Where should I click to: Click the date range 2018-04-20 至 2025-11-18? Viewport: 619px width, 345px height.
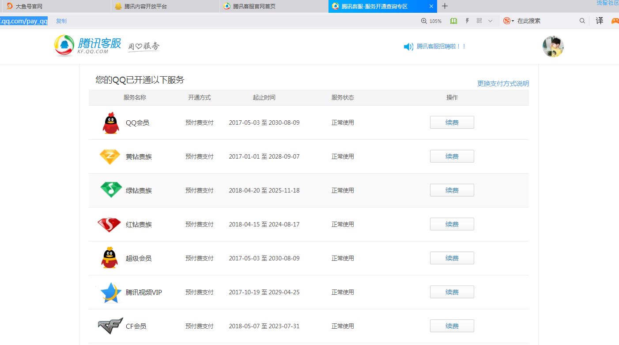point(264,190)
